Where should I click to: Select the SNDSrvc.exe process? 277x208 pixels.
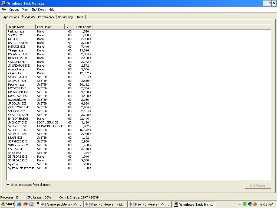pyautogui.click(x=50, y=111)
